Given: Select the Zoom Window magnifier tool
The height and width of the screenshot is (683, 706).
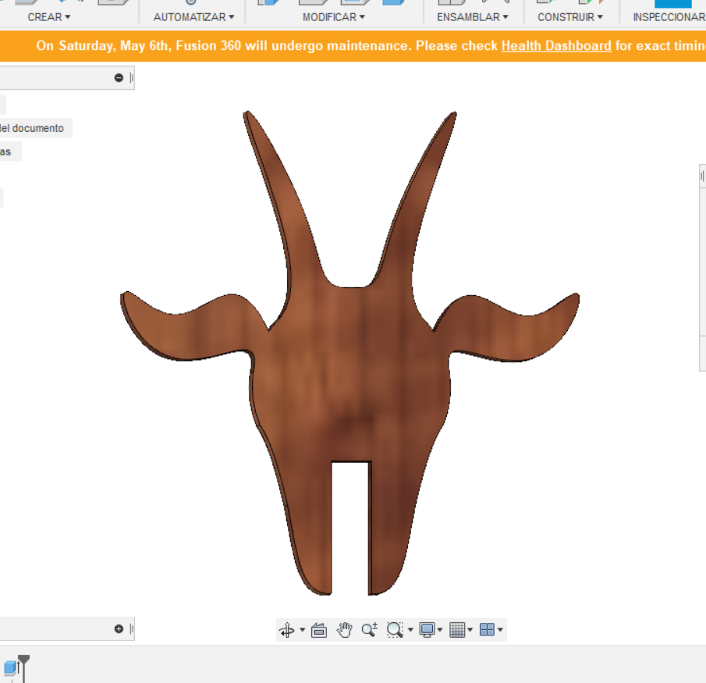Looking at the screenshot, I should coord(395,629).
